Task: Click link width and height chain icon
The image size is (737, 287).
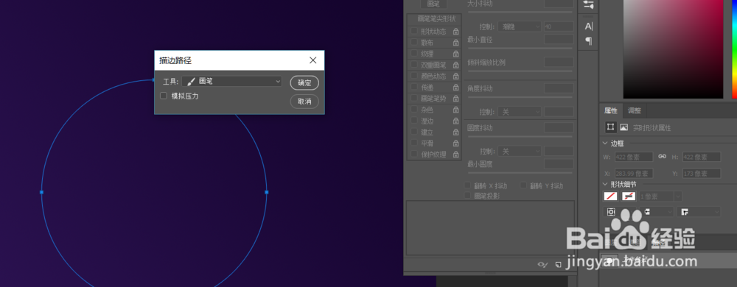Action: (663, 157)
